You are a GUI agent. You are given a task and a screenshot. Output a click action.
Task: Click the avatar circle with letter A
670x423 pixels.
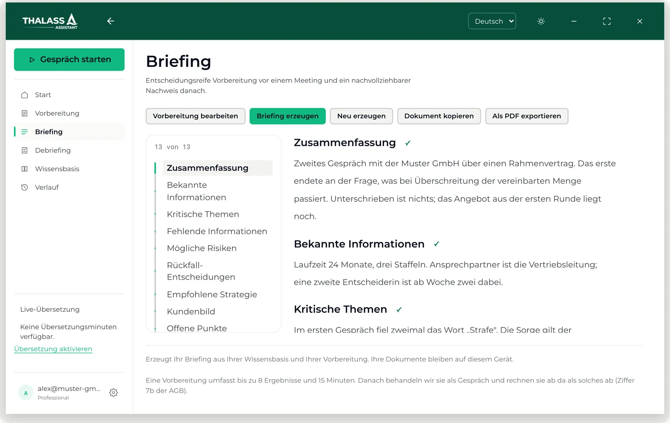(26, 393)
